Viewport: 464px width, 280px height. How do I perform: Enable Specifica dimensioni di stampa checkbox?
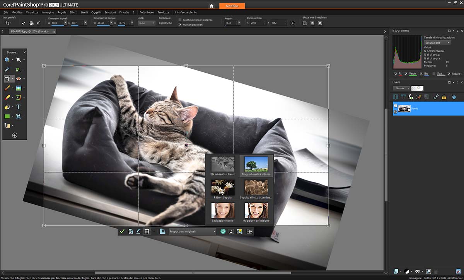(180, 20)
